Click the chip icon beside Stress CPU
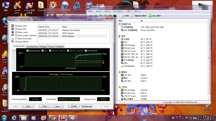The height and width of the screenshot is (121, 216). click(12, 26)
